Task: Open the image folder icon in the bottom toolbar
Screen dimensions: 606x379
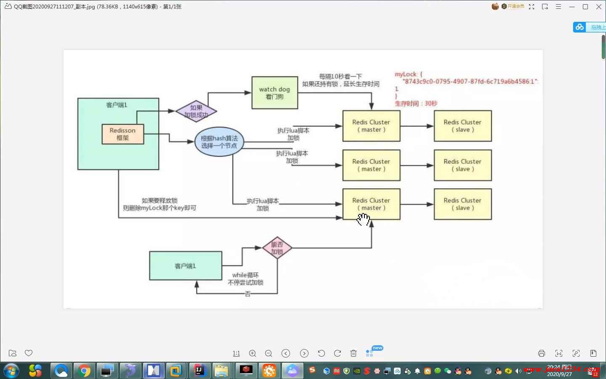Action: click(13, 353)
